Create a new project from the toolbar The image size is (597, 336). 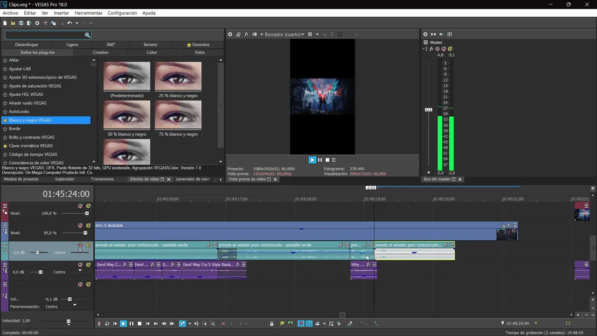click(5, 23)
